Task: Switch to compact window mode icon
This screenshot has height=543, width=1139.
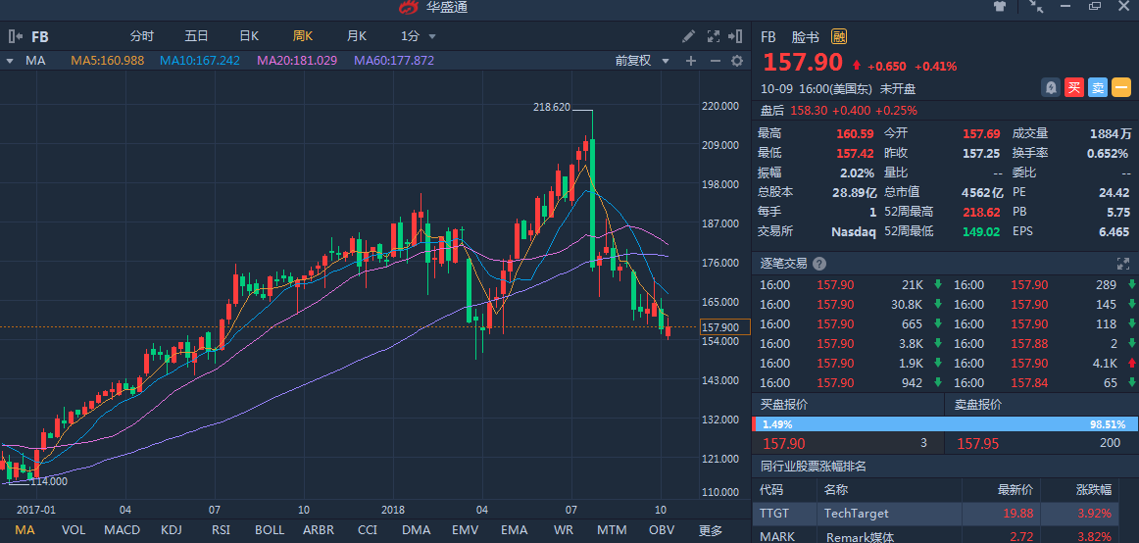Action: click(x=1037, y=7)
